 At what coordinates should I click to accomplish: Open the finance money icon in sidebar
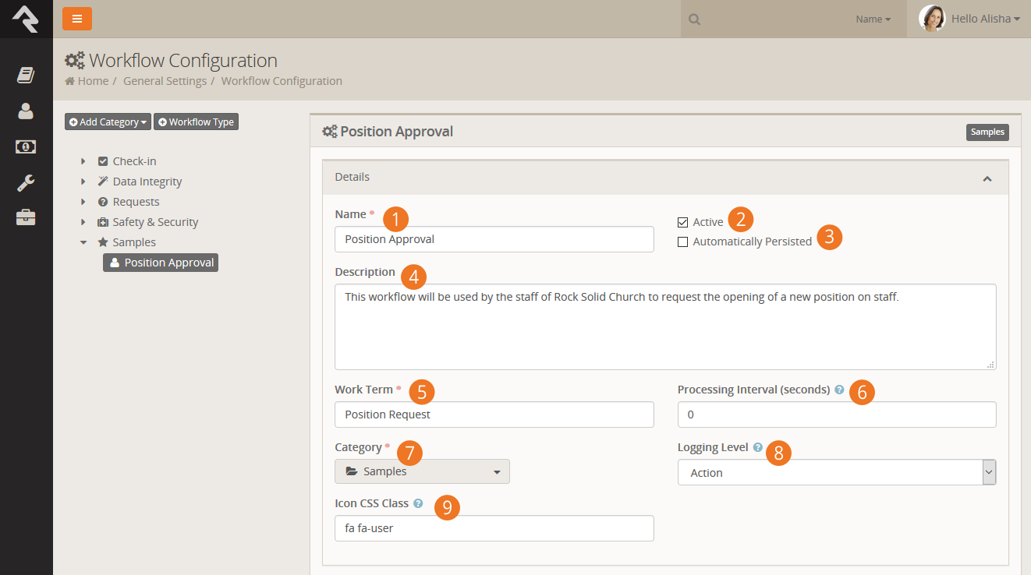(26, 146)
